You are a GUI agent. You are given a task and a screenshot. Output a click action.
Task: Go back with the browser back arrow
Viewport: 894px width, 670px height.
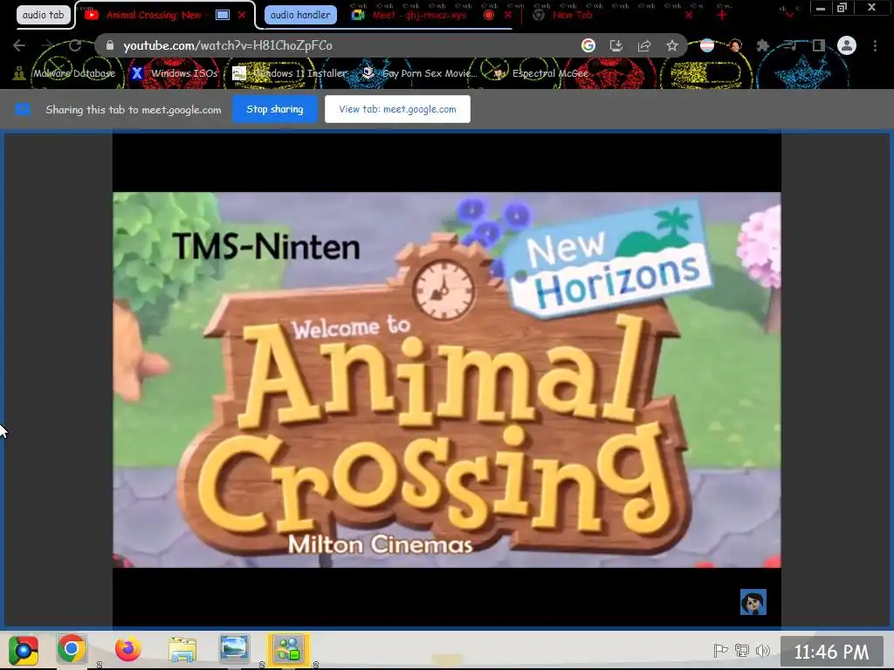(19, 45)
